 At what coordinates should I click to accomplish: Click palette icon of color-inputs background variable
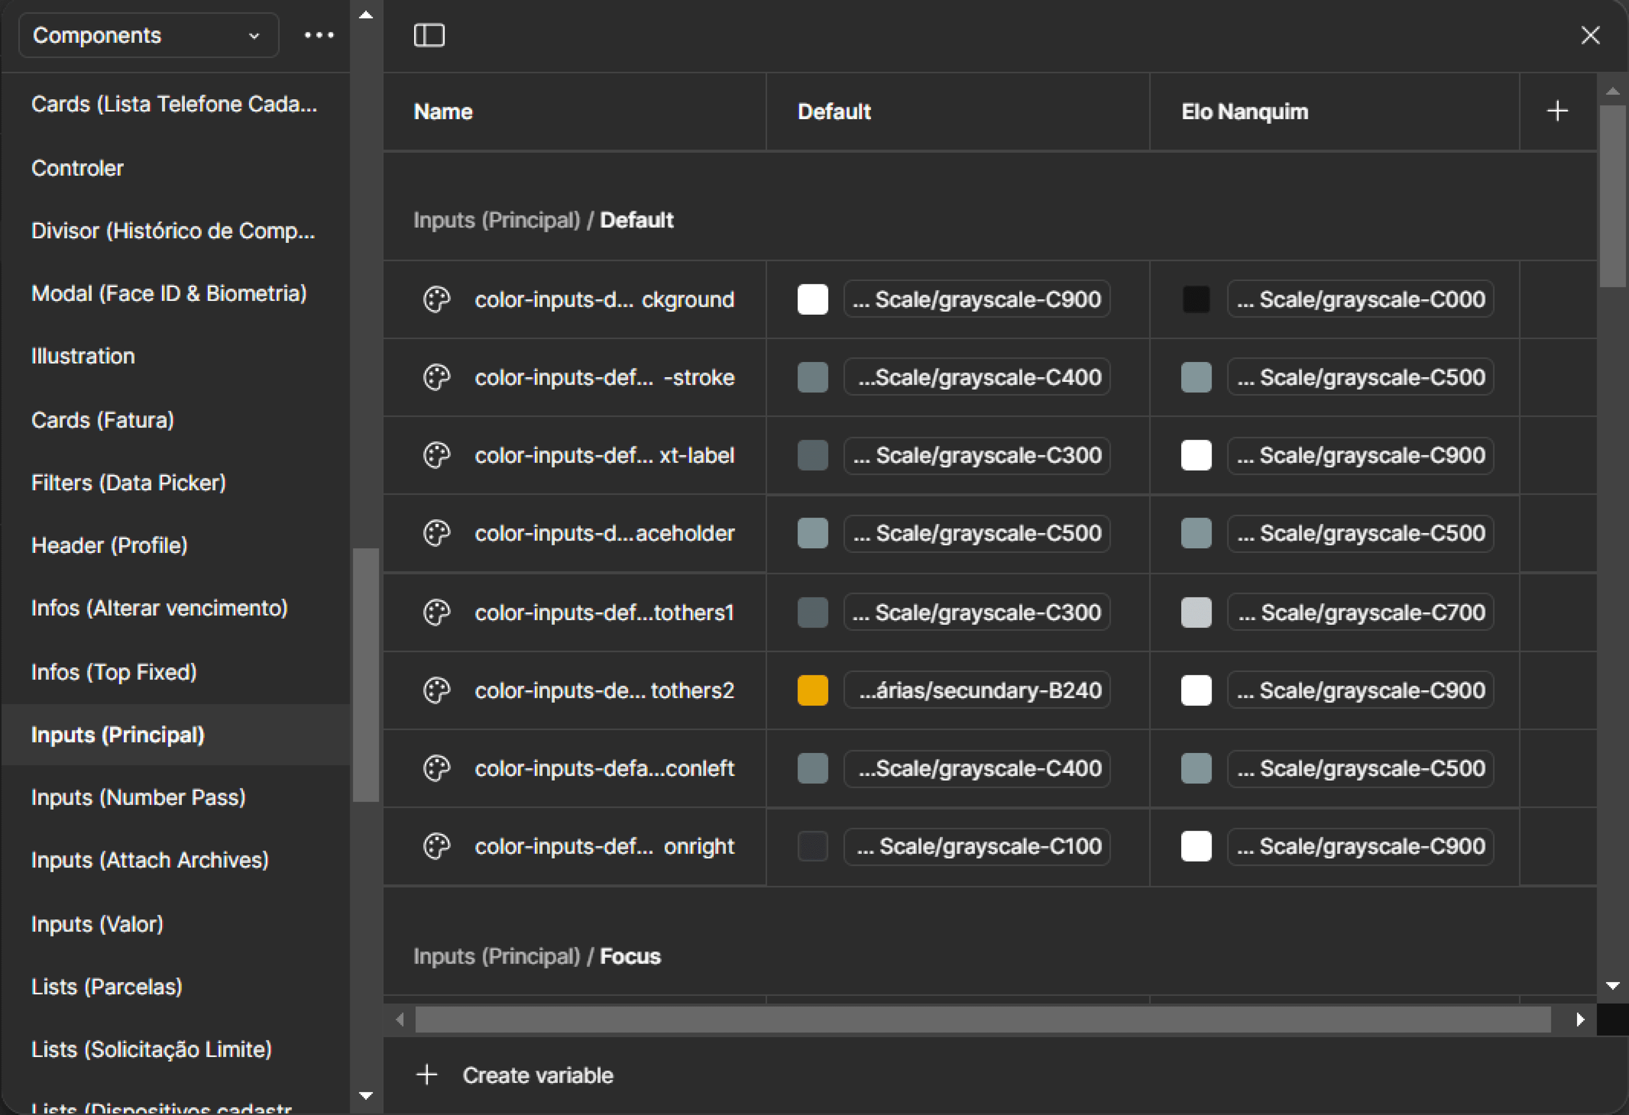(x=436, y=300)
